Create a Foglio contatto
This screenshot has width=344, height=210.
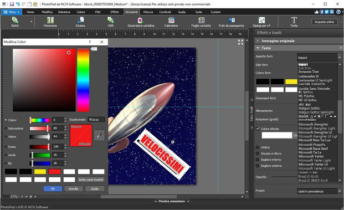click(x=201, y=22)
